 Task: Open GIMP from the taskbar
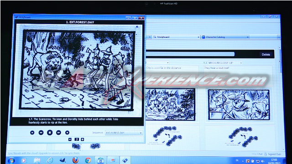[x=63, y=160]
